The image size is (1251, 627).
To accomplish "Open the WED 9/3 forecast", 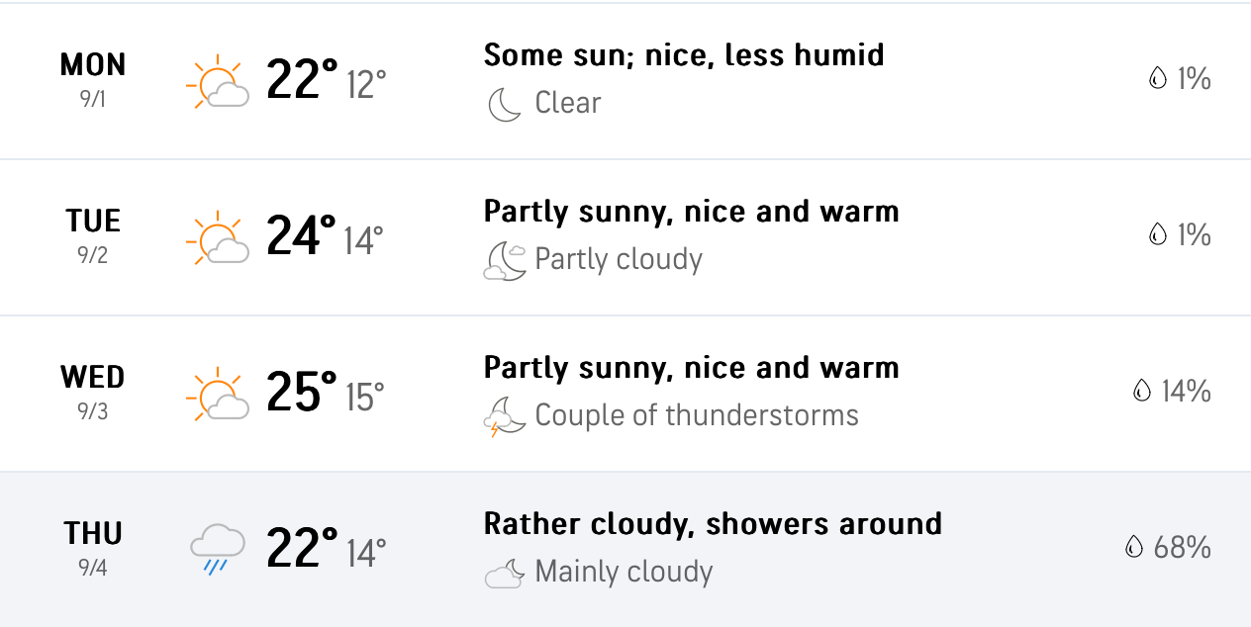I will pyautogui.click(x=93, y=391).
